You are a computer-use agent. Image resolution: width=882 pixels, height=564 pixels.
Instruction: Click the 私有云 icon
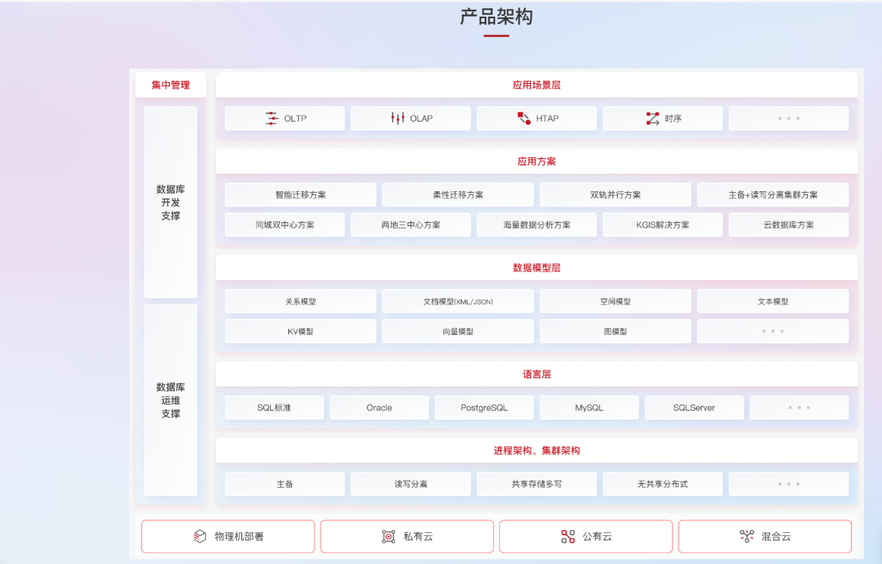pos(389,537)
